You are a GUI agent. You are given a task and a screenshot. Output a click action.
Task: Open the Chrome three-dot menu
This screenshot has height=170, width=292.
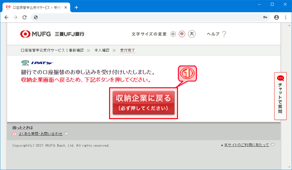point(285,17)
